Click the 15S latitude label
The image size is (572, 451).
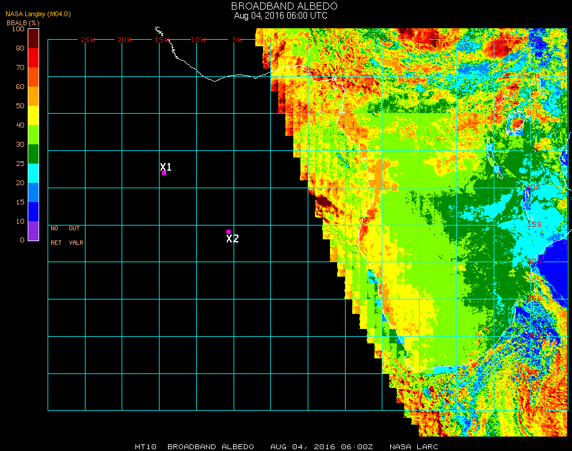click(534, 224)
